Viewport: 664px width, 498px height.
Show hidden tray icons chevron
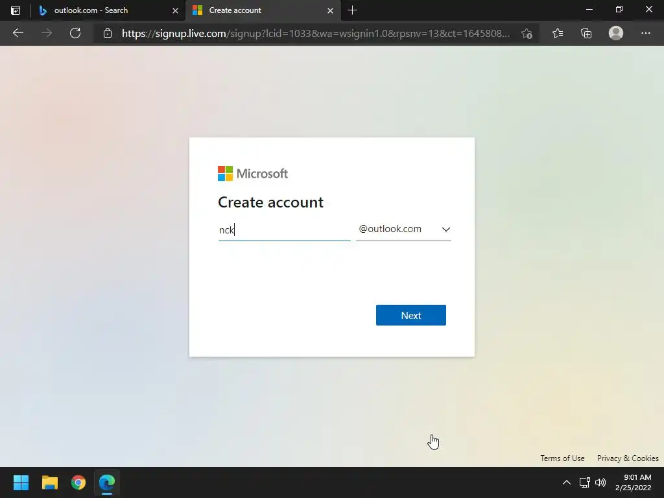pos(567,482)
